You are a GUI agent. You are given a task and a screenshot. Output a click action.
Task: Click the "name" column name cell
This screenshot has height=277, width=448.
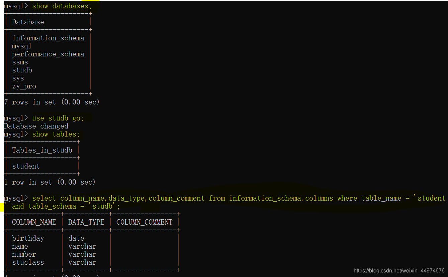coord(20,246)
